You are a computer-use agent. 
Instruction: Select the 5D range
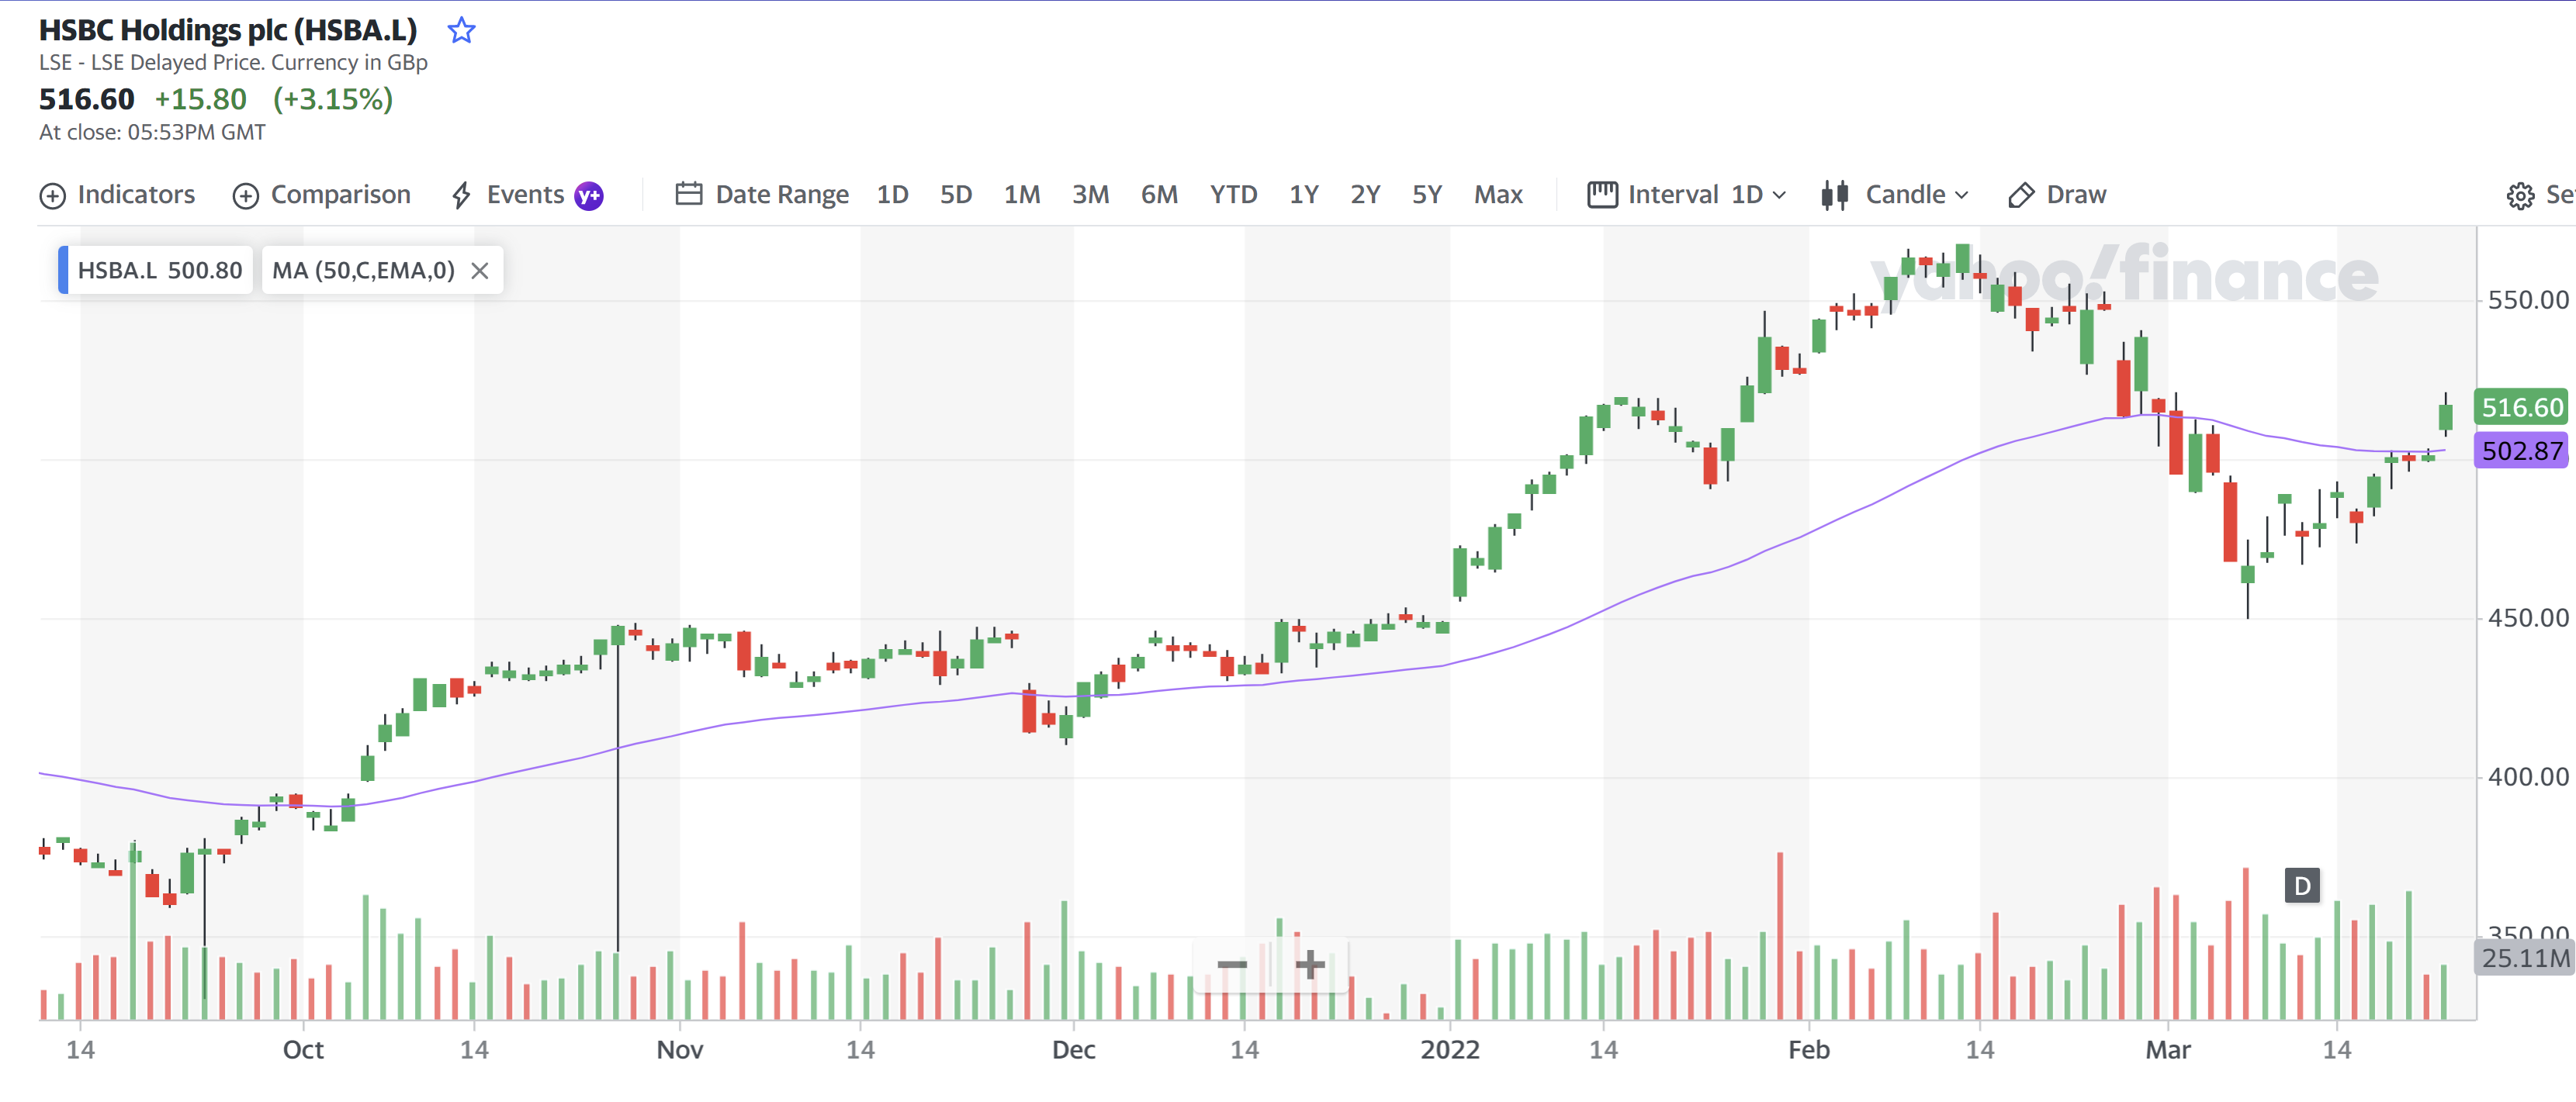[x=956, y=195]
